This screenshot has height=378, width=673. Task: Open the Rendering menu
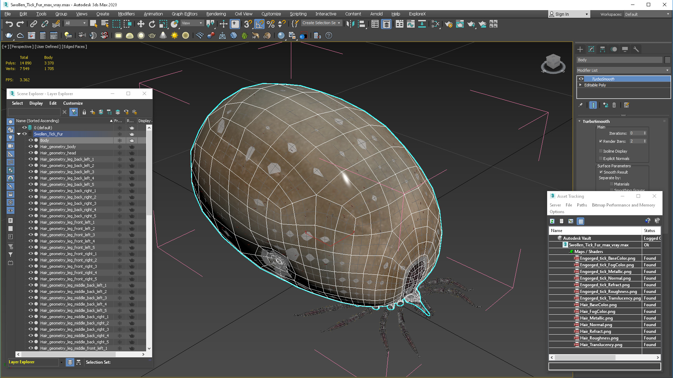click(x=216, y=14)
